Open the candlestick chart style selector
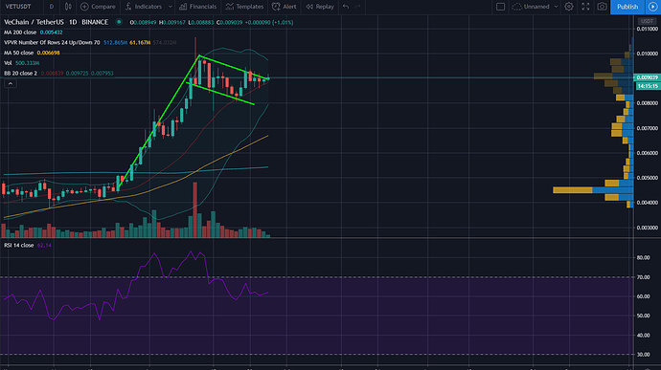661x370 pixels. pos(68,7)
